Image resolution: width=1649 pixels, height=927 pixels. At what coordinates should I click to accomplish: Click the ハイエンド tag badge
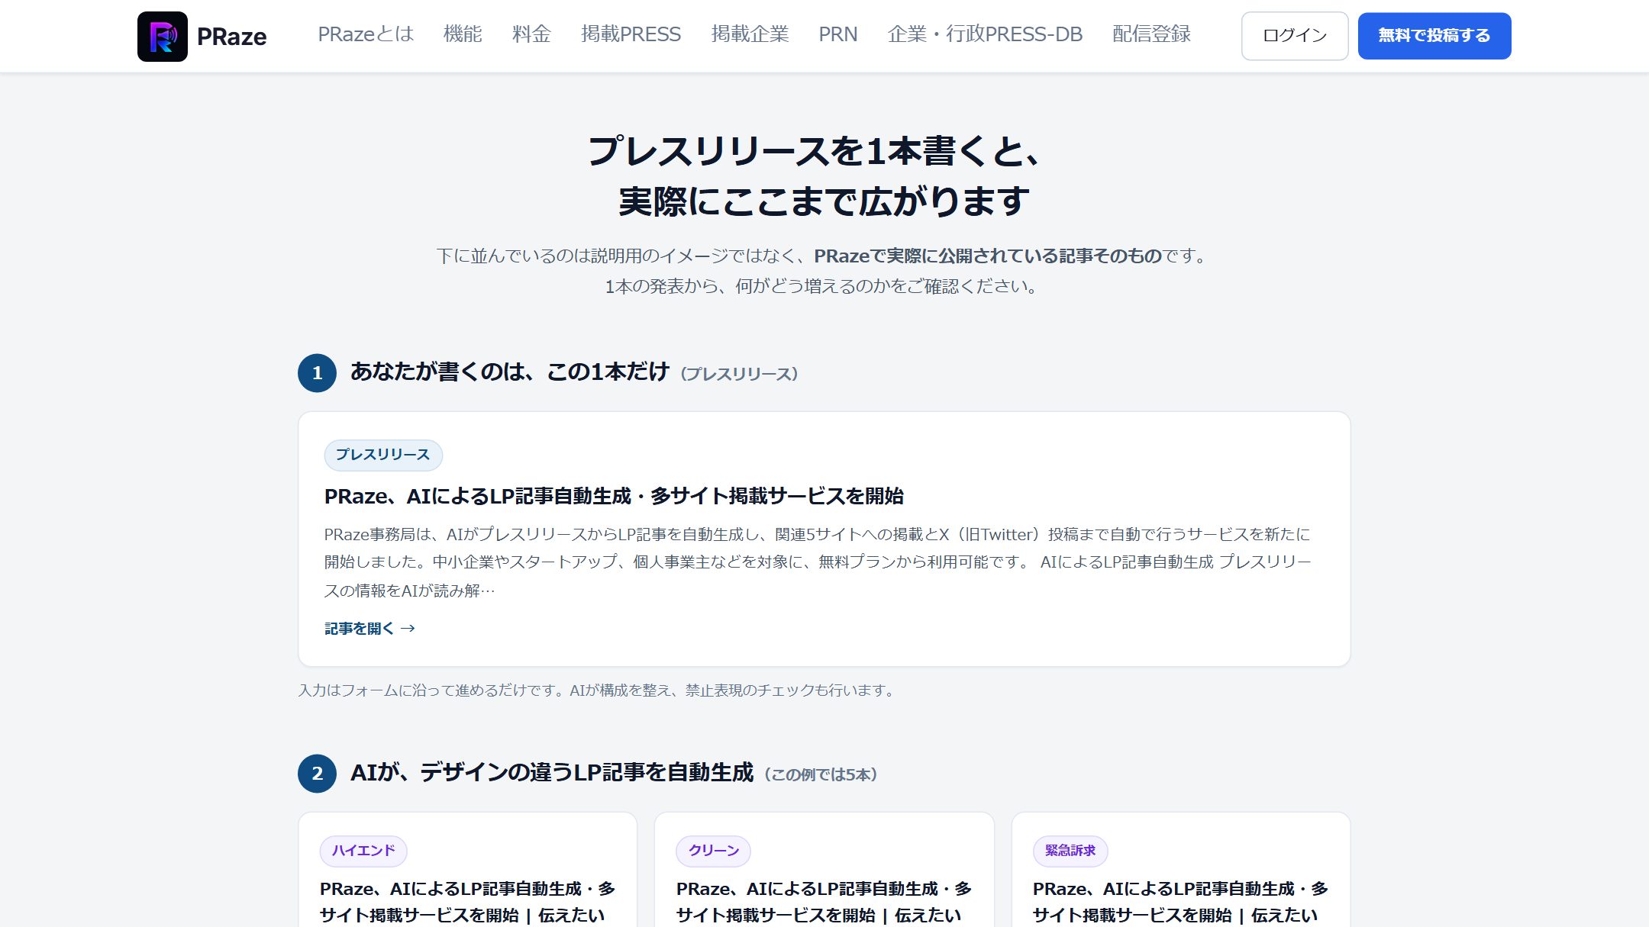tap(363, 851)
